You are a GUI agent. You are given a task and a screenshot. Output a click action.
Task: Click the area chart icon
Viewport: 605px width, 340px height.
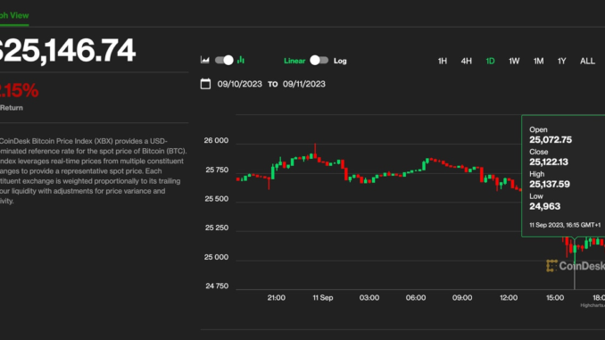click(205, 60)
